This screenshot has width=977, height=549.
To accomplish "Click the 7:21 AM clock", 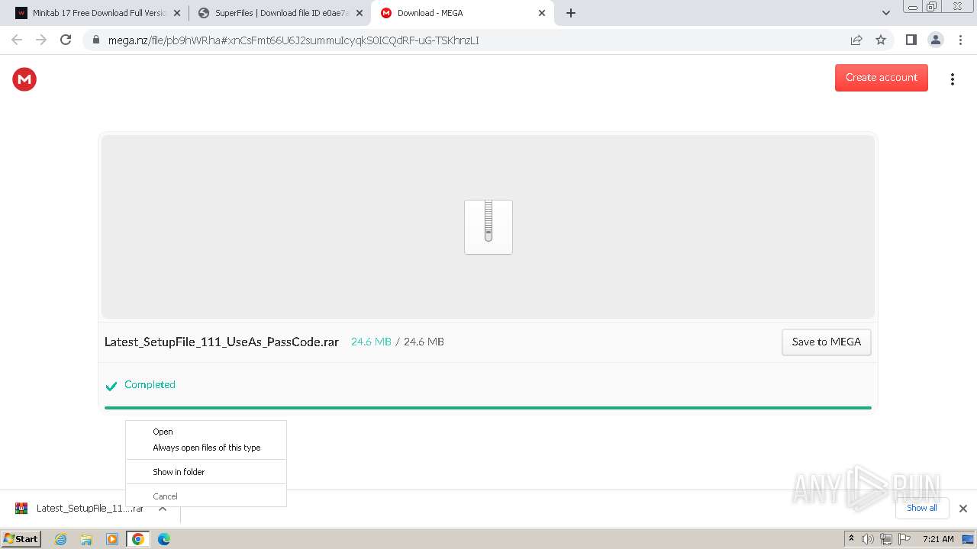I will pos(938,539).
